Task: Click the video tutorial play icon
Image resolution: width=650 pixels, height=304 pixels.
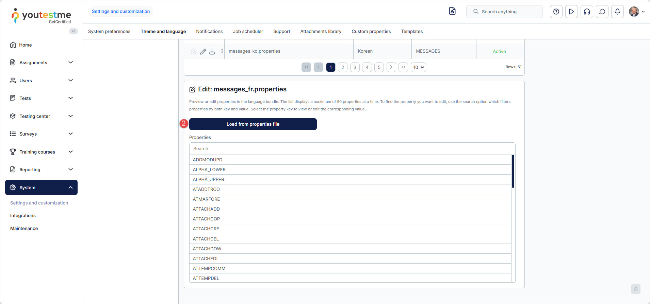Action: (x=571, y=12)
